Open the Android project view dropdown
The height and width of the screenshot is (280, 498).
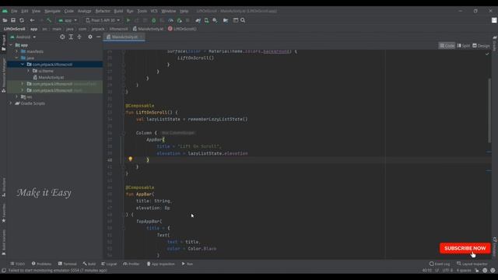pos(23,37)
